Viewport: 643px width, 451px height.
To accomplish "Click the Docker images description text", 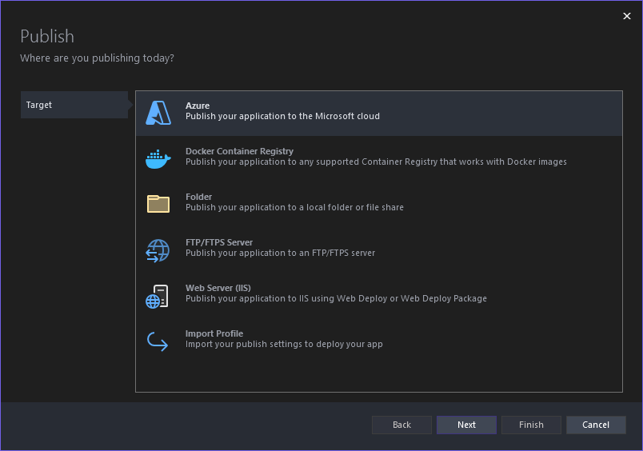I will [x=376, y=162].
